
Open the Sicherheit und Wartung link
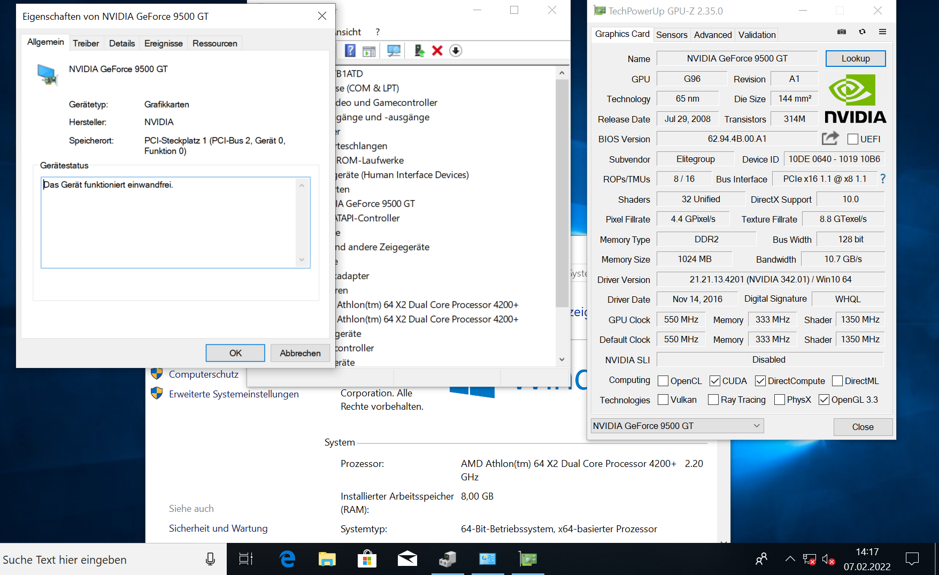pos(218,528)
